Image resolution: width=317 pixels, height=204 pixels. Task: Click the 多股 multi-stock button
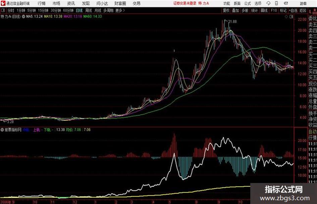(x=245, y=10)
